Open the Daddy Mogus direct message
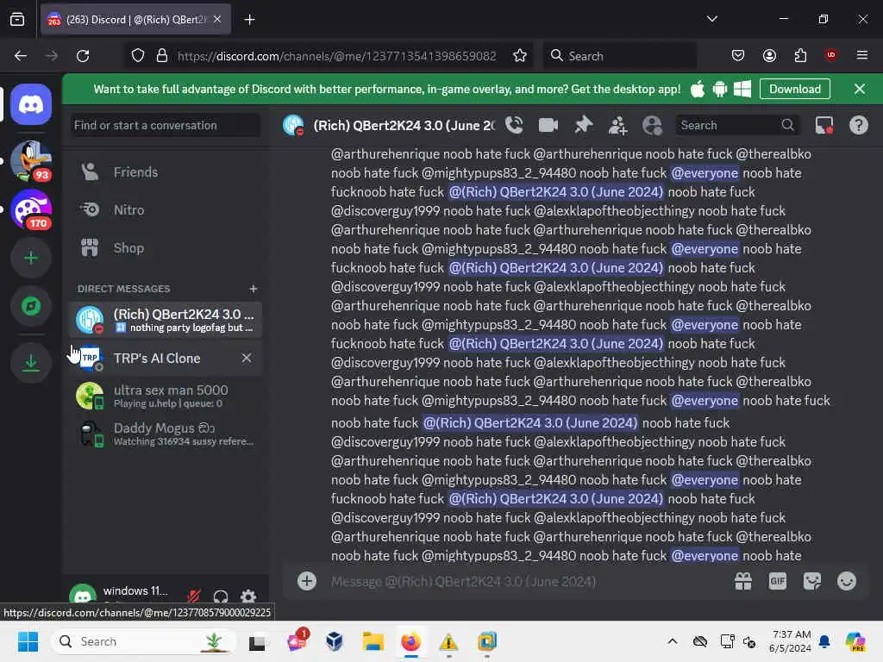 point(166,434)
